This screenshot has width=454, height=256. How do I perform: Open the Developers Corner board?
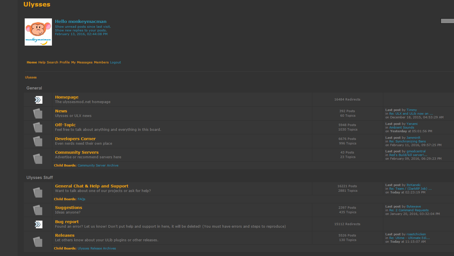click(x=75, y=139)
